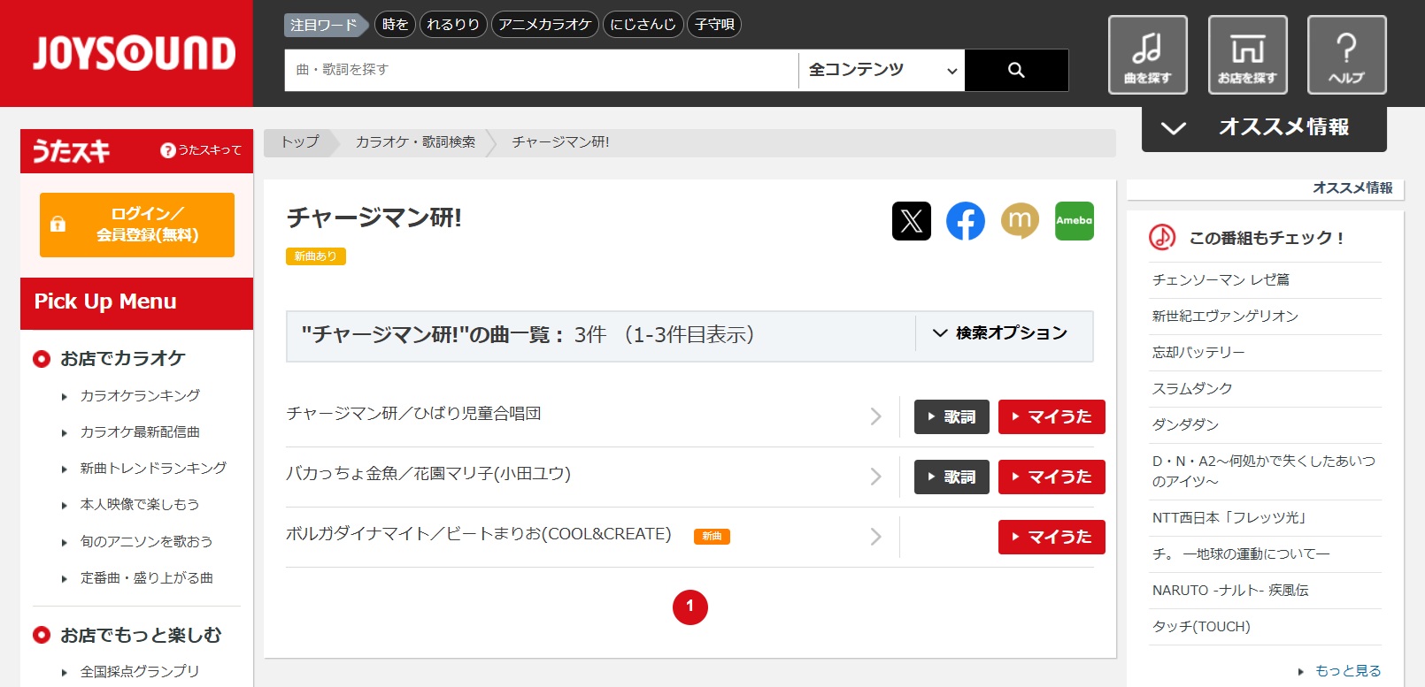Add ボルガダイナマイト to マイうた
The height and width of the screenshot is (687, 1425).
(x=1051, y=537)
